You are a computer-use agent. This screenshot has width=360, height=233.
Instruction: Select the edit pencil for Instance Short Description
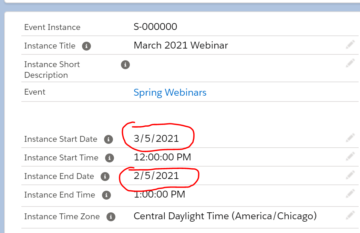coord(350,63)
